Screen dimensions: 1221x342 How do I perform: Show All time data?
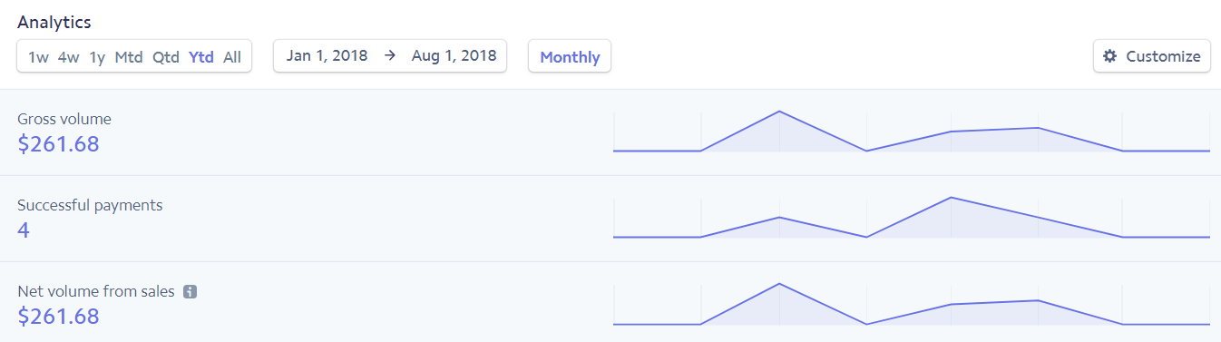click(232, 57)
